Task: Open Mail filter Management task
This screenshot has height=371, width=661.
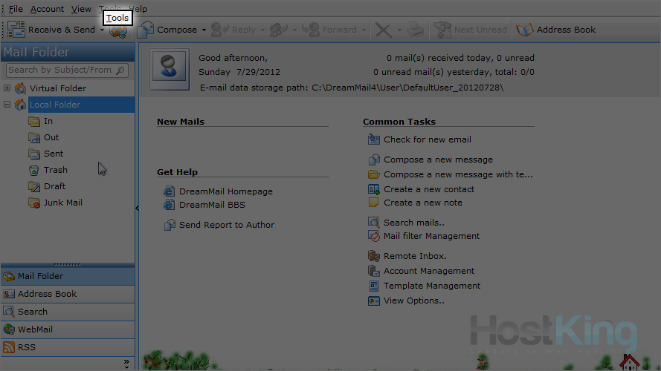Action: pyautogui.click(x=431, y=236)
